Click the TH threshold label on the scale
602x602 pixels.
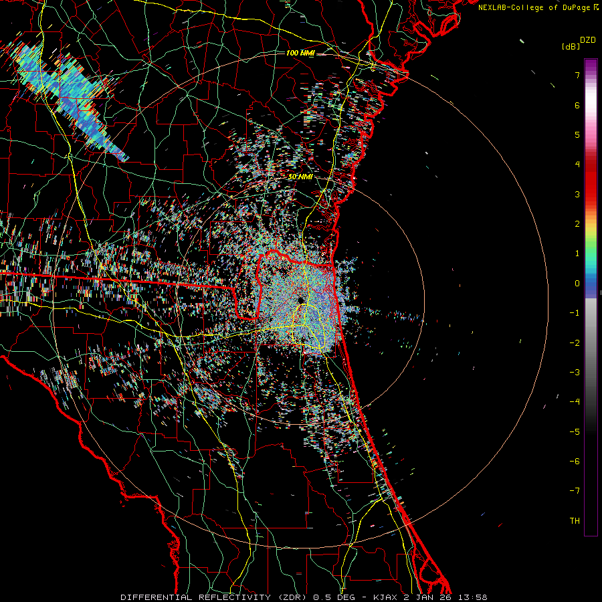(x=575, y=521)
